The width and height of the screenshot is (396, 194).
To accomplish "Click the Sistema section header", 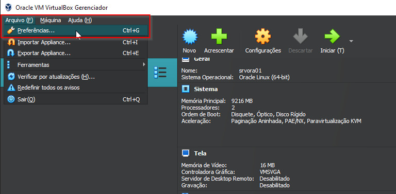I will 206,89.
